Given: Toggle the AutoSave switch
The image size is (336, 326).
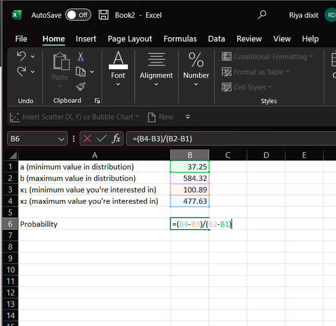Looking at the screenshot, I should pos(78,15).
